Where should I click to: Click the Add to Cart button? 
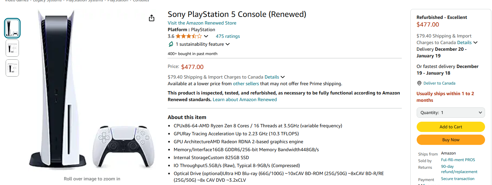click(x=451, y=127)
